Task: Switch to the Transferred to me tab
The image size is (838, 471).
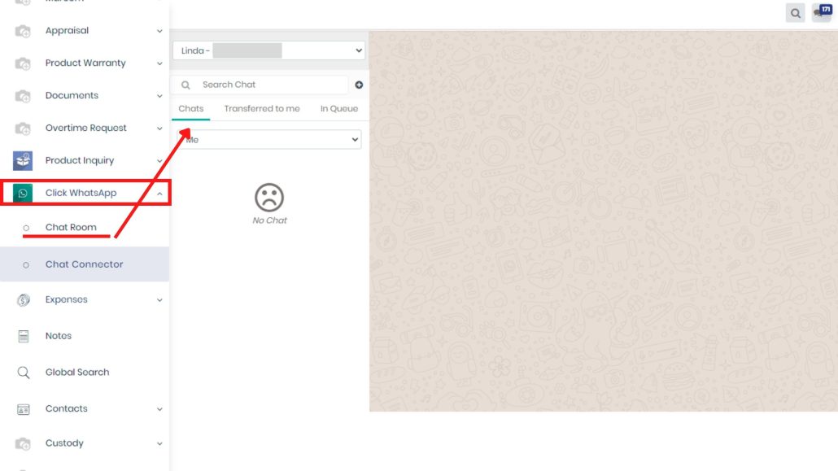Action: pos(262,108)
